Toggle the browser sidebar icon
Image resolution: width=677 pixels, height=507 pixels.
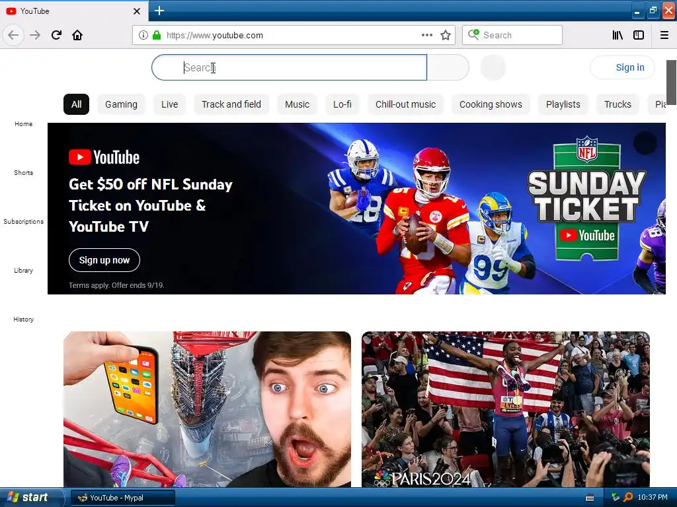click(639, 35)
